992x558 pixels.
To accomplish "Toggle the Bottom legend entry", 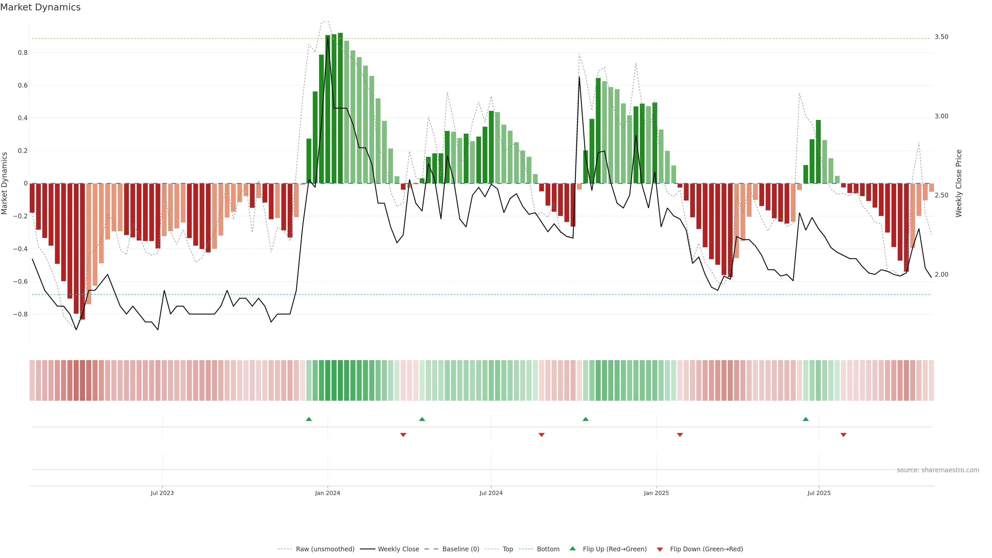I will tap(548, 549).
